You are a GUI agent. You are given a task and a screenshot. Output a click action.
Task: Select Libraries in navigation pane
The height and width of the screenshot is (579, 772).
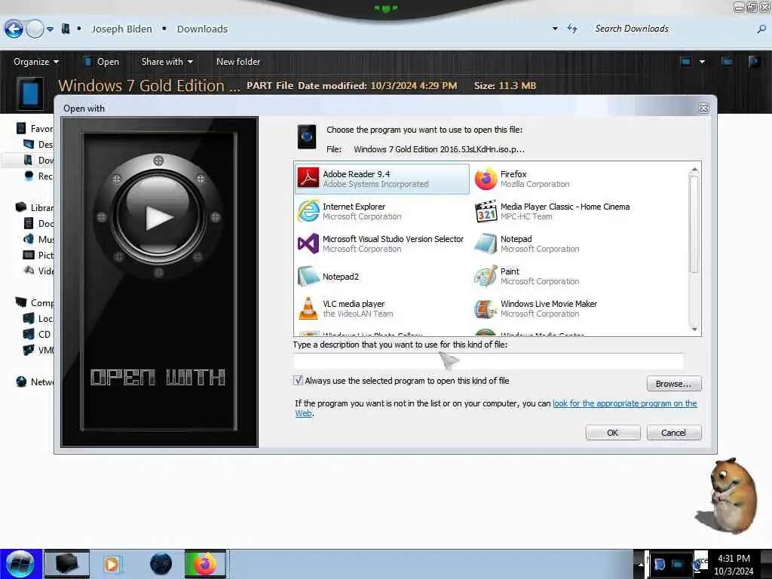pos(35,208)
